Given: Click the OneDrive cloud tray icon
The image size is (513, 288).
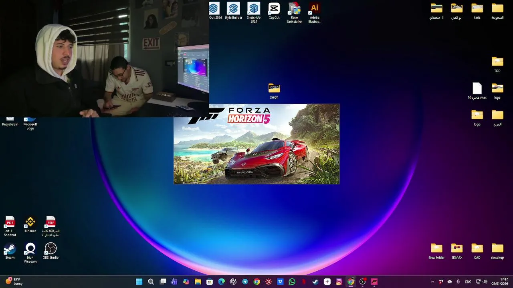Looking at the screenshot, I should 450,282.
